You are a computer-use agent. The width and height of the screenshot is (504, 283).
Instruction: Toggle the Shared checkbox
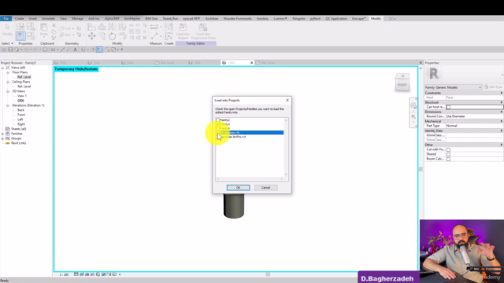point(448,154)
